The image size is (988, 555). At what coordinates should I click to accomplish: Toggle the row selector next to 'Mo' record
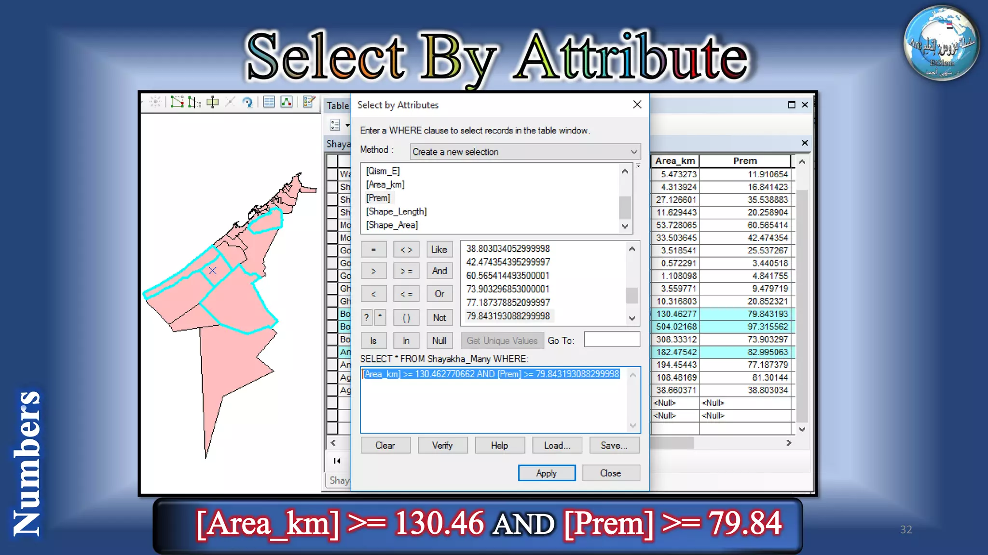click(332, 225)
